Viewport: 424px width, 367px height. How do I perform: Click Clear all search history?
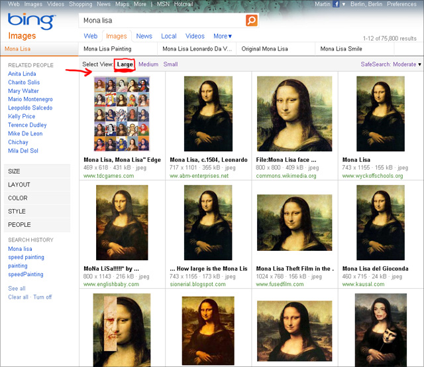(x=18, y=297)
